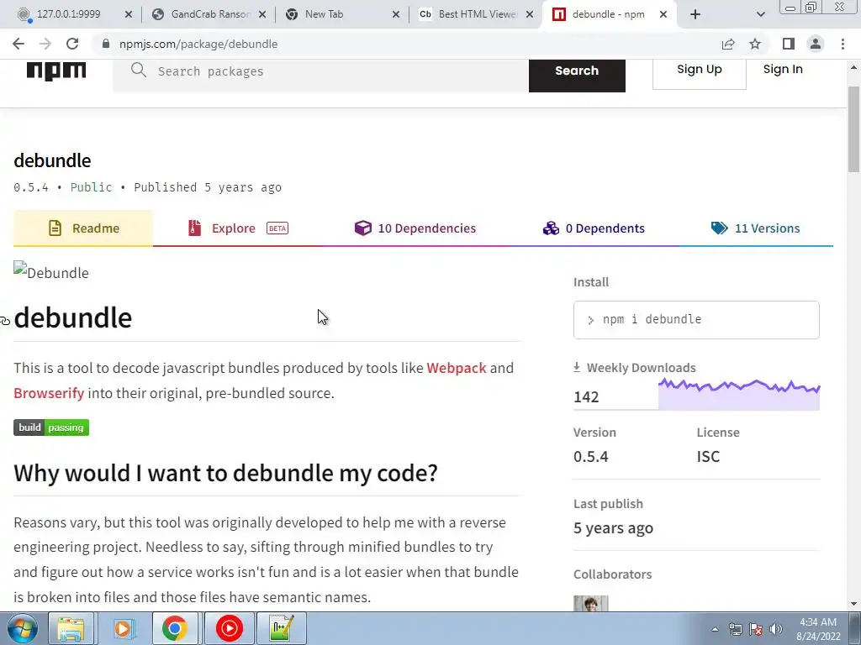861x645 pixels.
Task: Click the scrollbar down arrow
Action: [853, 604]
